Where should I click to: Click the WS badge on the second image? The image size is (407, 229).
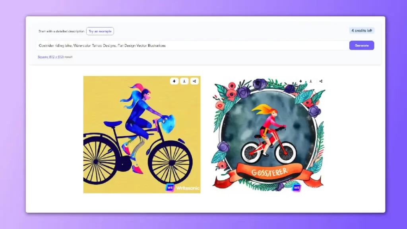tap(297, 187)
